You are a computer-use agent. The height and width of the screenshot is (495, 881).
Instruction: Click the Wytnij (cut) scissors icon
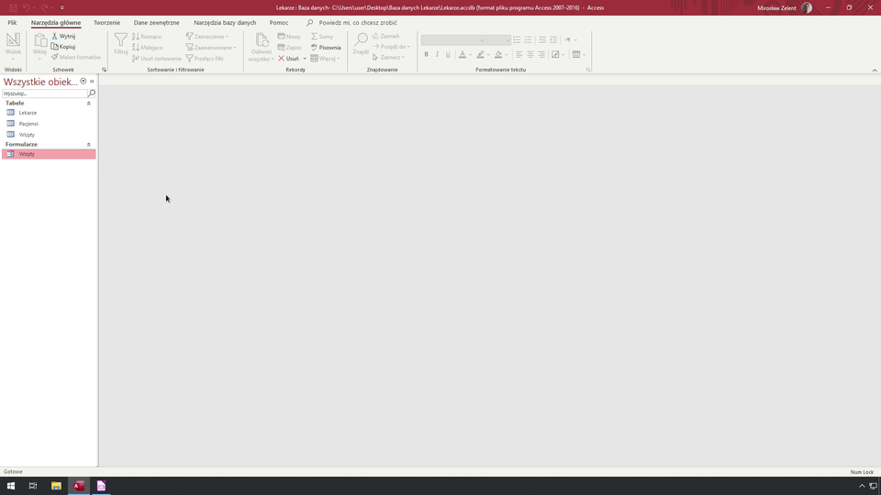55,37
